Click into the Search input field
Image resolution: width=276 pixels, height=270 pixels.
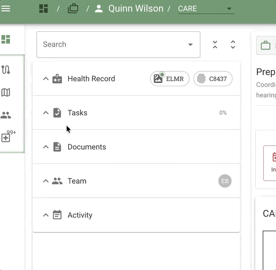coord(112,45)
